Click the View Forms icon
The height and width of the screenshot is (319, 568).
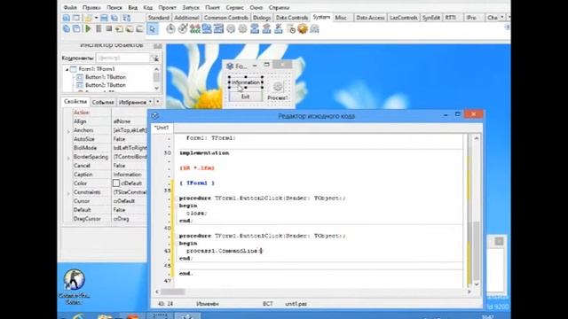[76, 29]
